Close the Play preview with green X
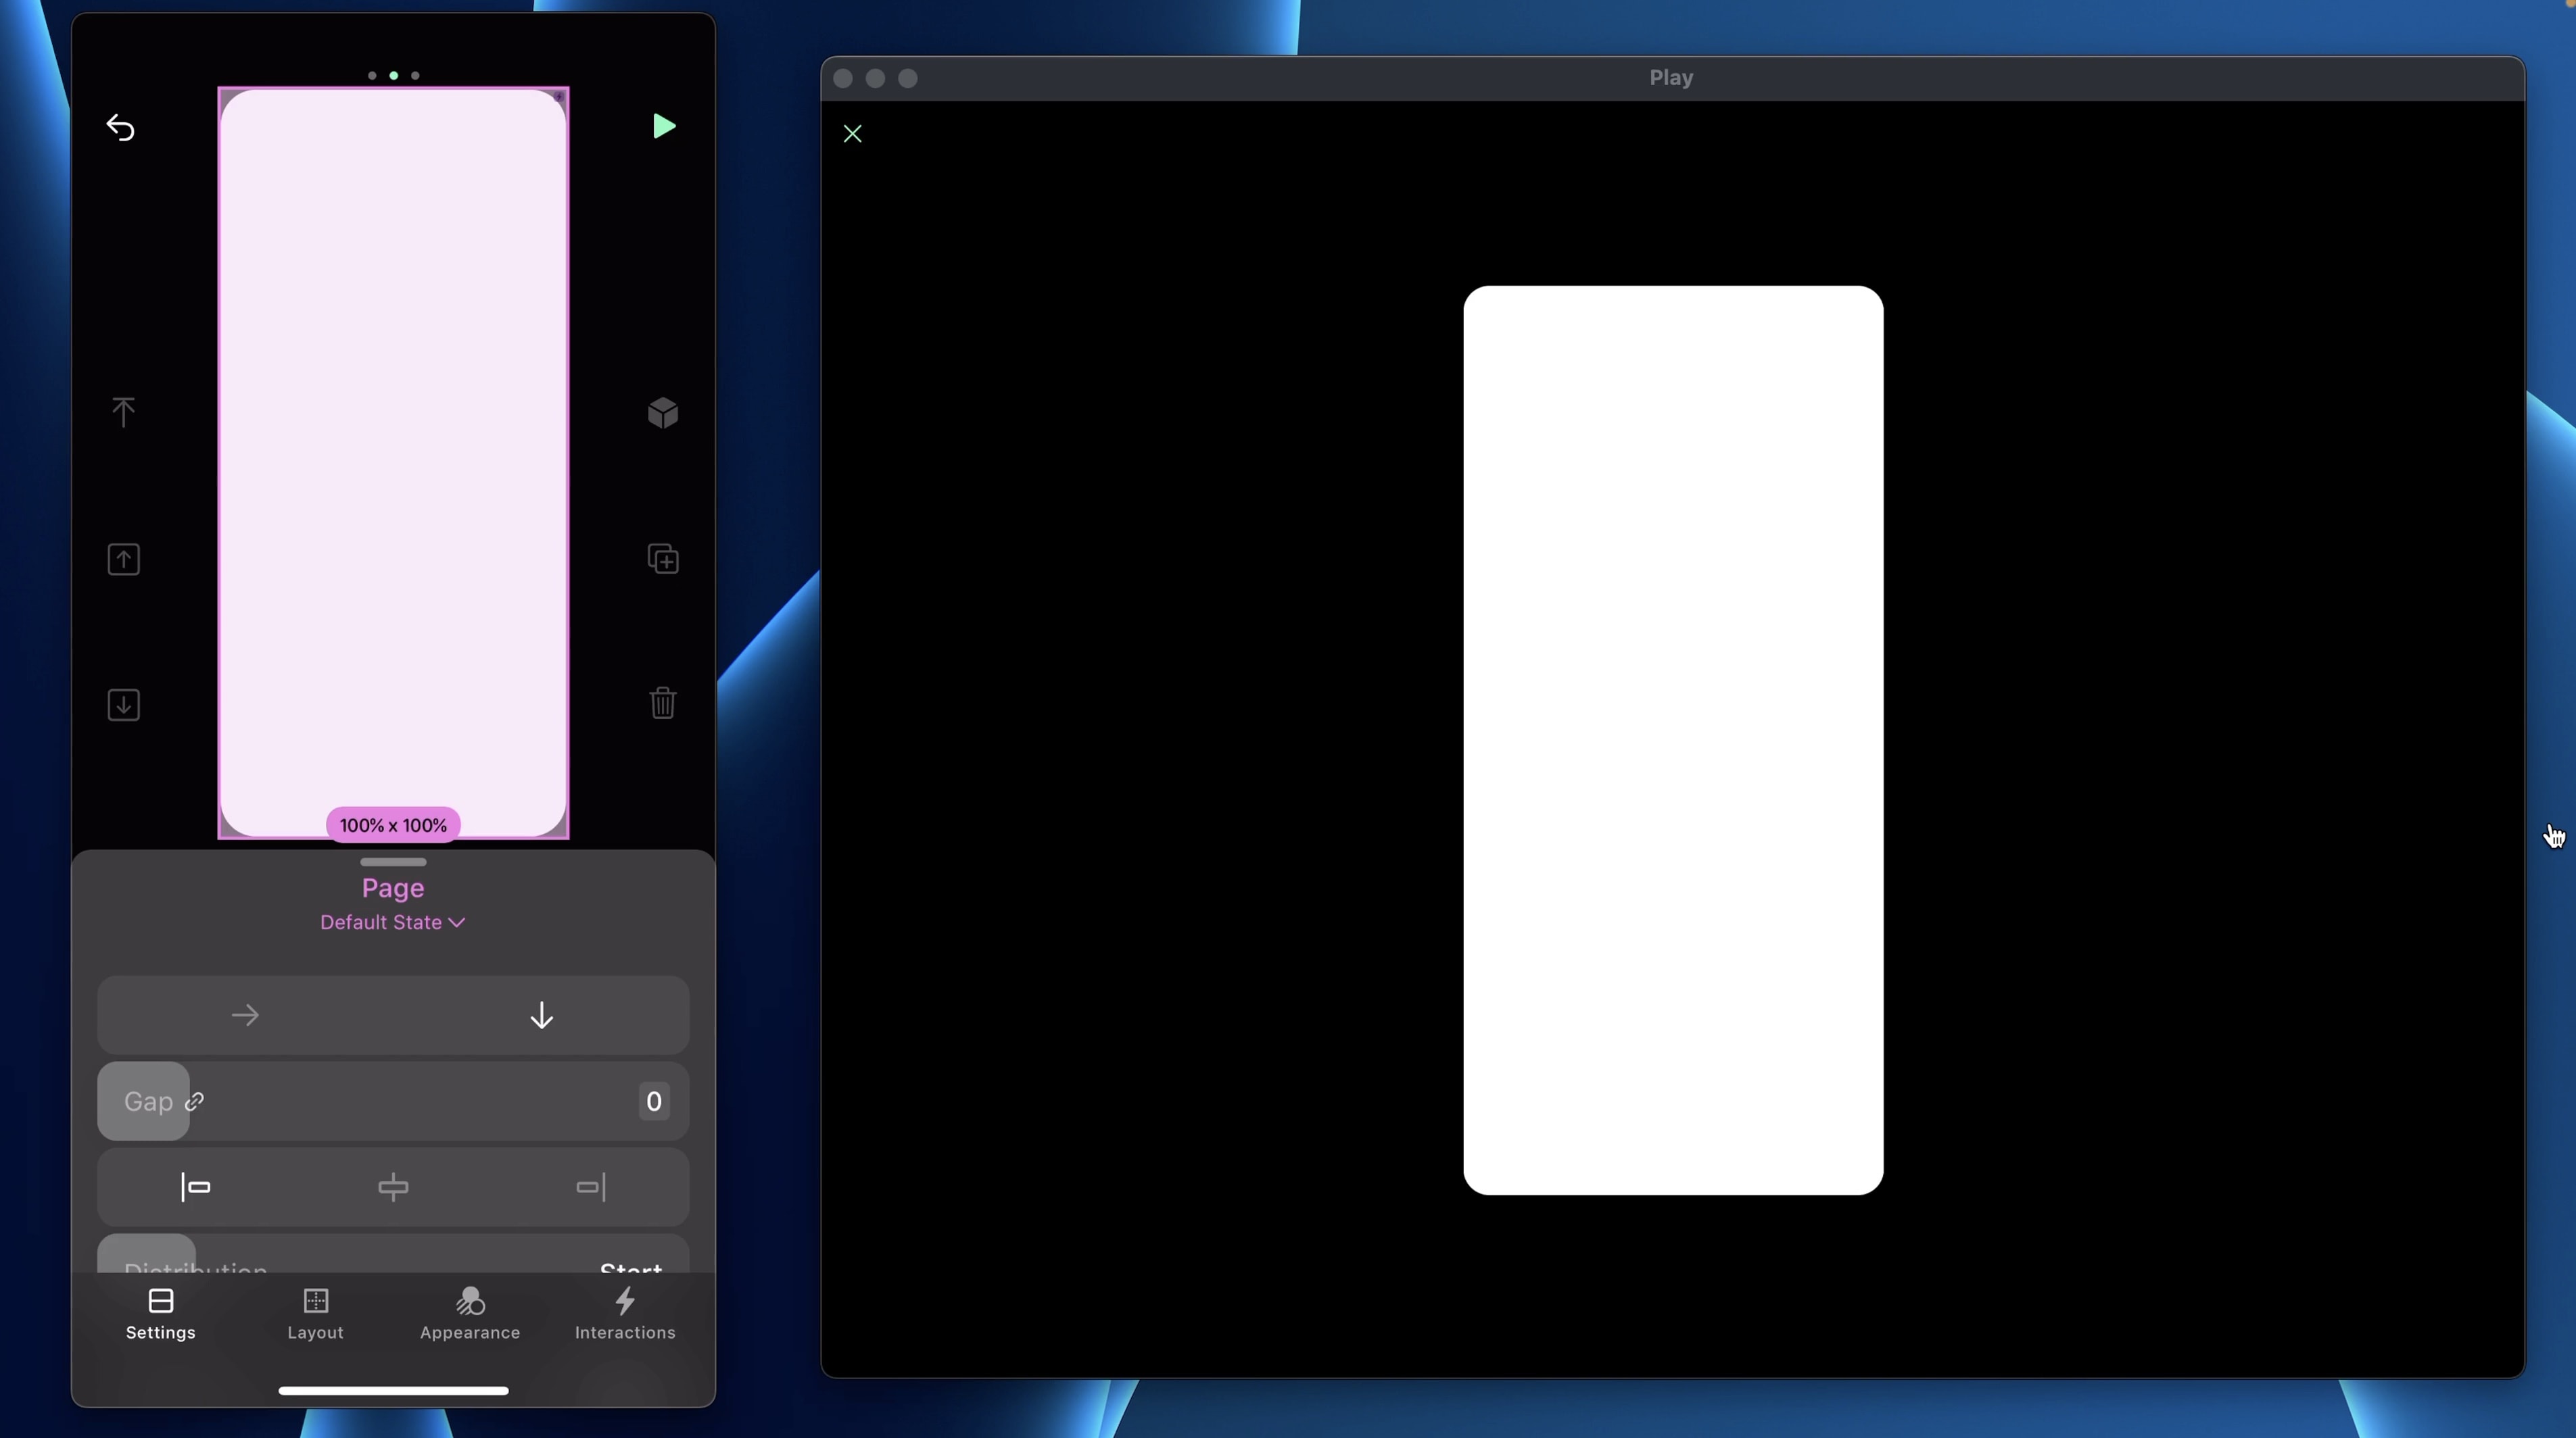The width and height of the screenshot is (2576, 1438). click(852, 134)
